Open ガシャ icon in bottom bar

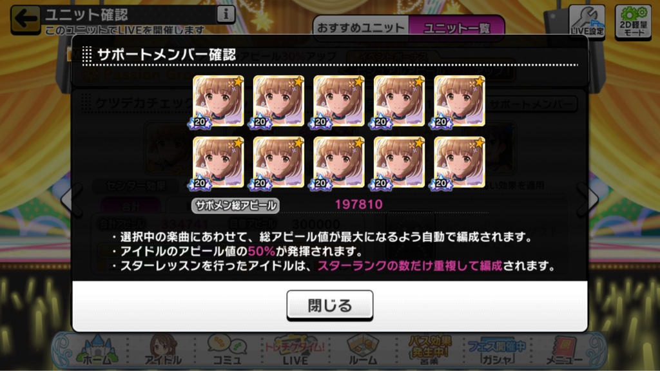497,350
